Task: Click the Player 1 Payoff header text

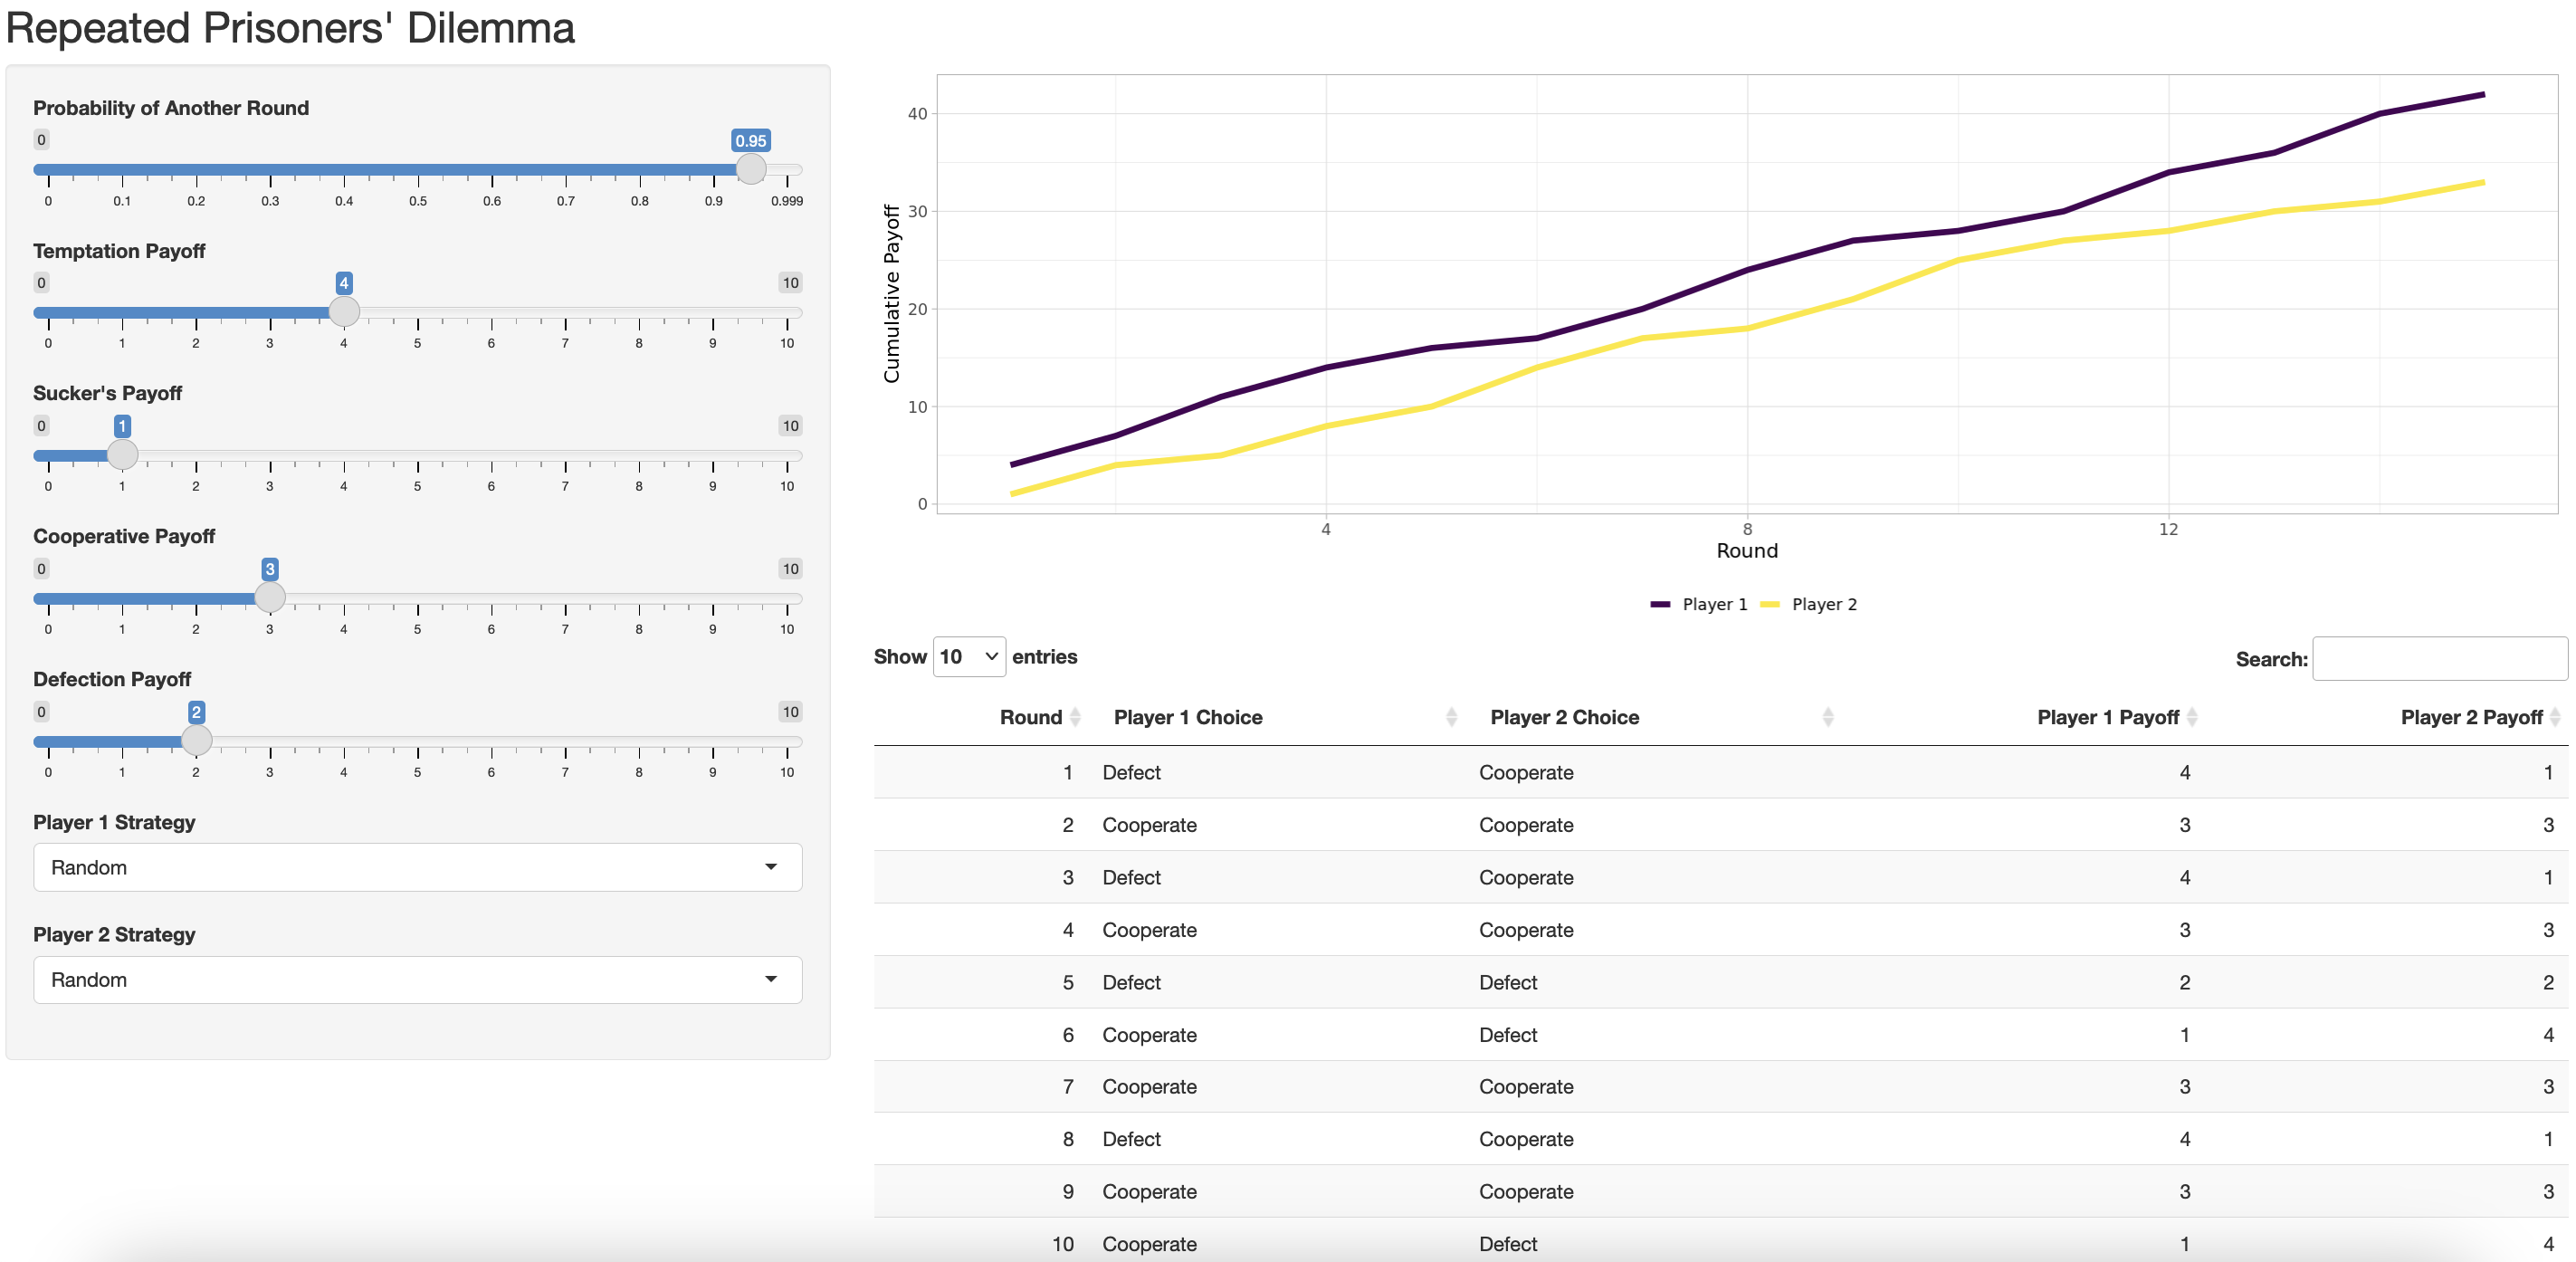Action: pos(2107,717)
